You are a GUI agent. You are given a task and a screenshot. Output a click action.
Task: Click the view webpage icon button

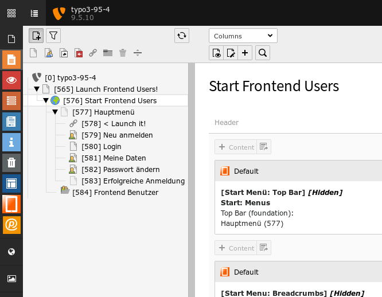point(217,53)
